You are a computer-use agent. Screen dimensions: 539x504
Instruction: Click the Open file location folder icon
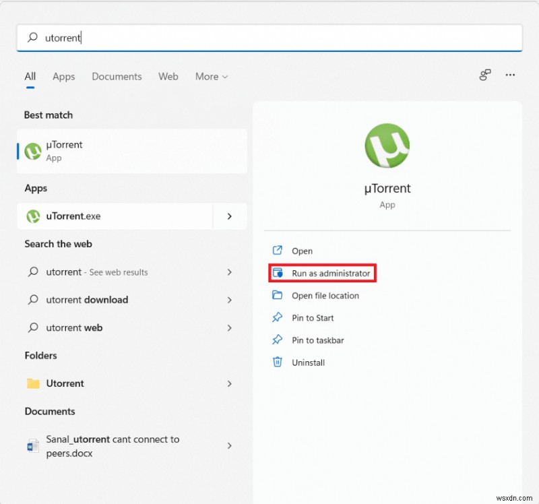tap(278, 295)
